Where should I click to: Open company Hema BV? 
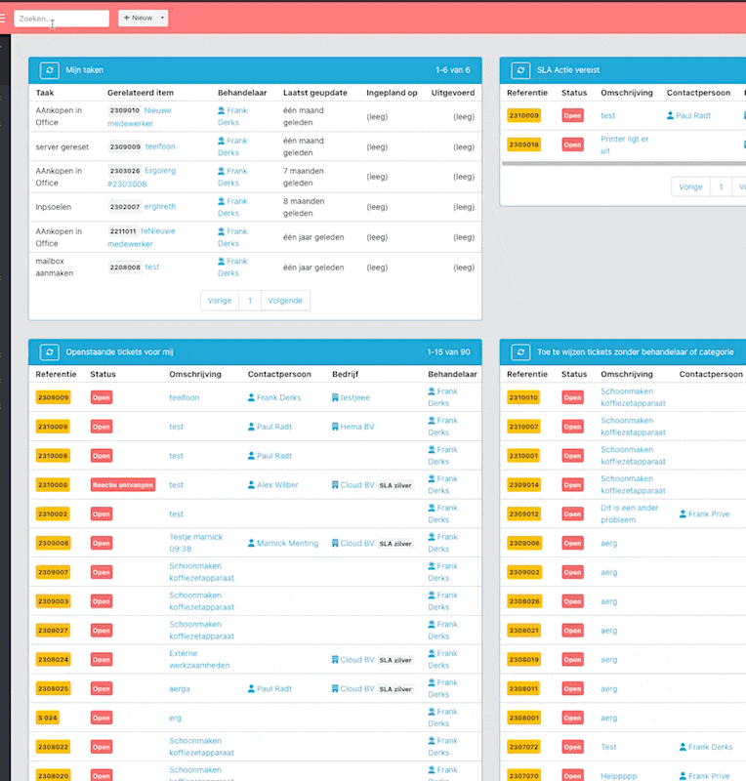(x=357, y=427)
